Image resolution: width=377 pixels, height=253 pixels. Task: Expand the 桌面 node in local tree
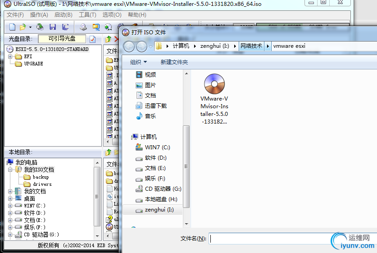[x=10, y=198]
